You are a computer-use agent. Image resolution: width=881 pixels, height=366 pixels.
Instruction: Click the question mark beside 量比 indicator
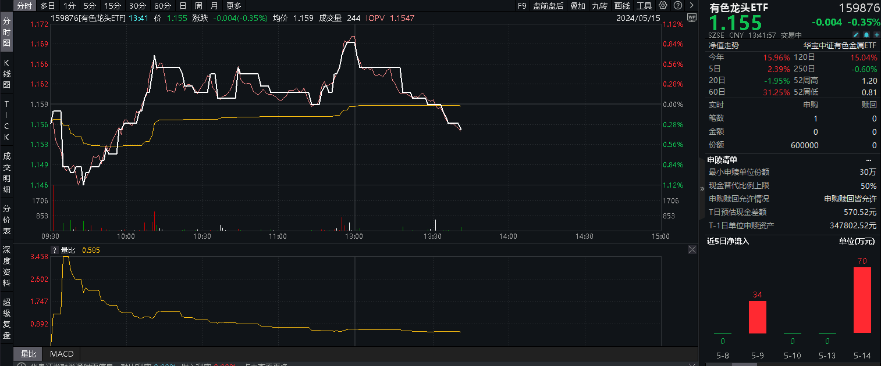55,250
